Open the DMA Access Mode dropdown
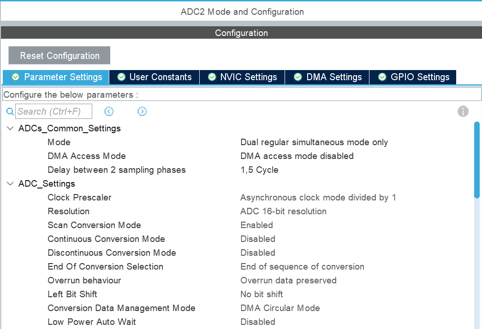This screenshot has width=482, height=329. coord(297,156)
